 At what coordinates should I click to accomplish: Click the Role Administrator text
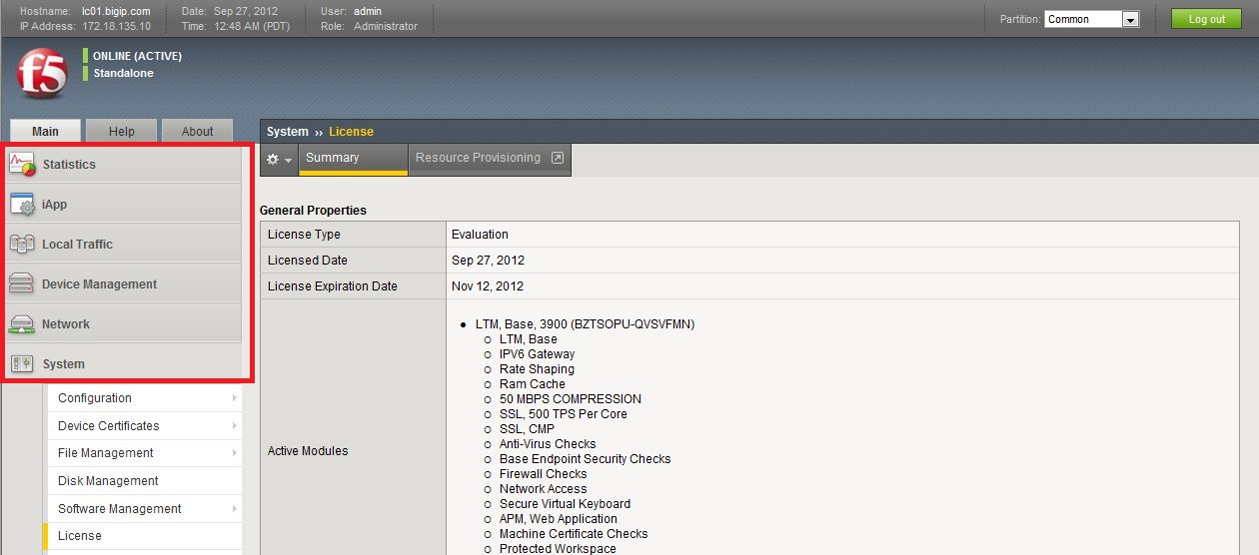(369, 26)
